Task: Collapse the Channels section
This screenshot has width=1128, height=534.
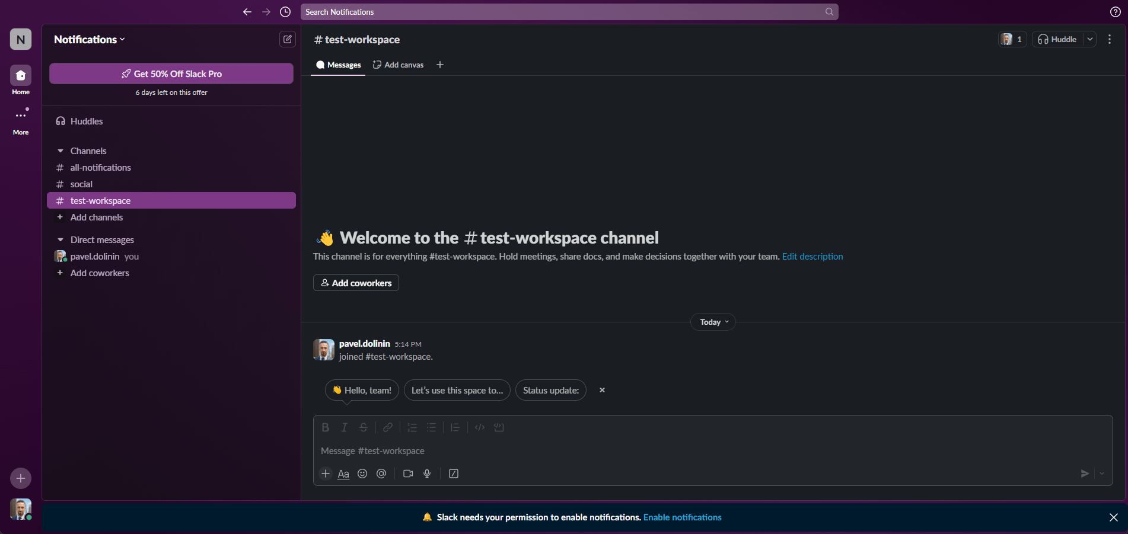Action: point(60,151)
